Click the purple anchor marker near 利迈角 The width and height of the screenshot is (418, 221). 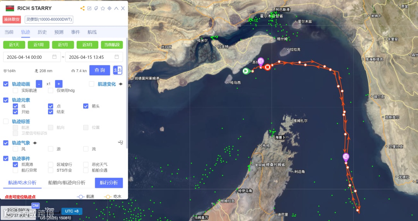[x=346, y=157]
